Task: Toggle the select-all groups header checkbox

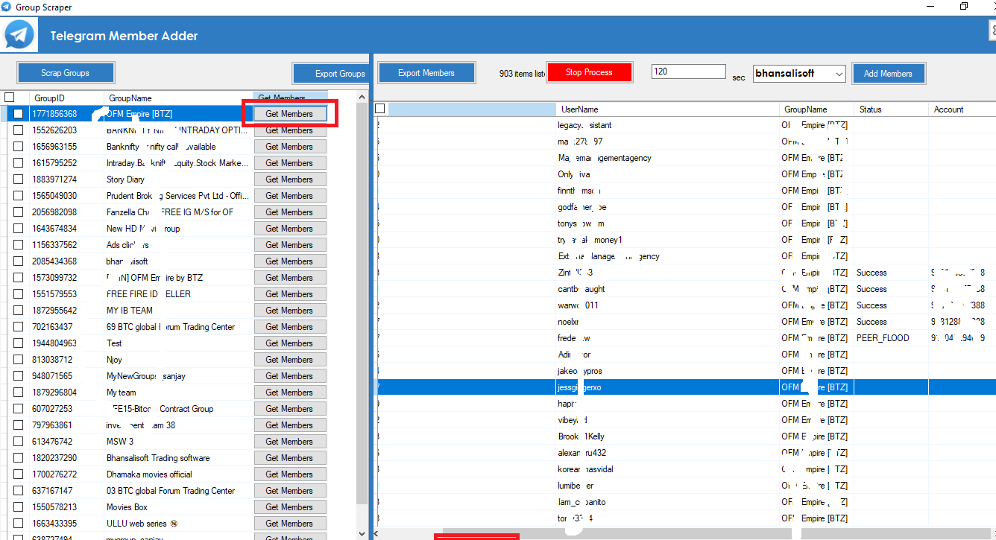Action: [x=9, y=98]
